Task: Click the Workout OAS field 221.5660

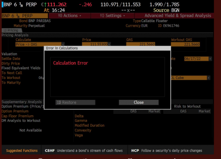Action: tap(185, 44)
